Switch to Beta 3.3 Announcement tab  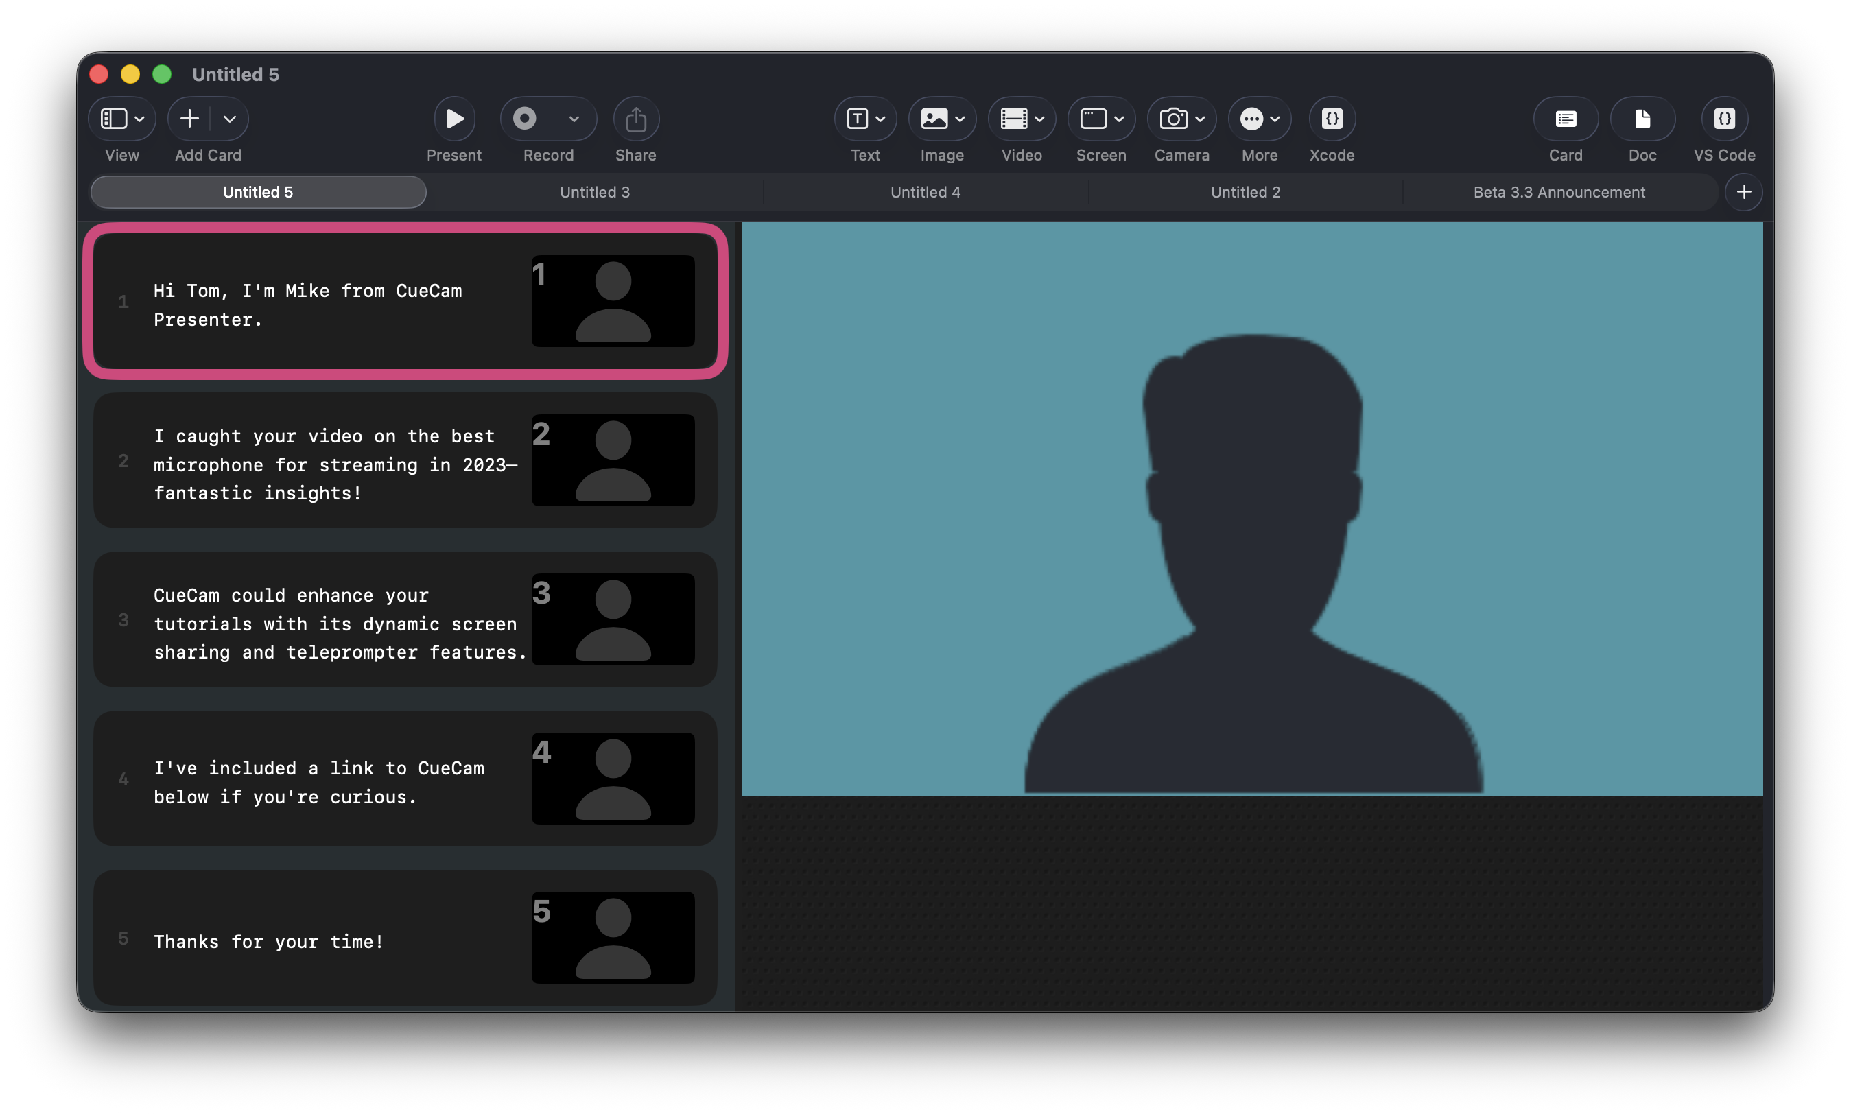1558,192
